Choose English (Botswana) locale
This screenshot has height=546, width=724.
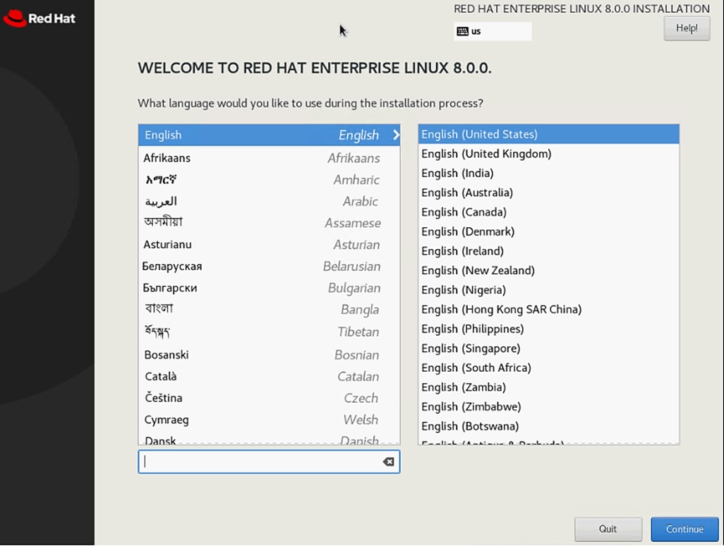[548, 426]
